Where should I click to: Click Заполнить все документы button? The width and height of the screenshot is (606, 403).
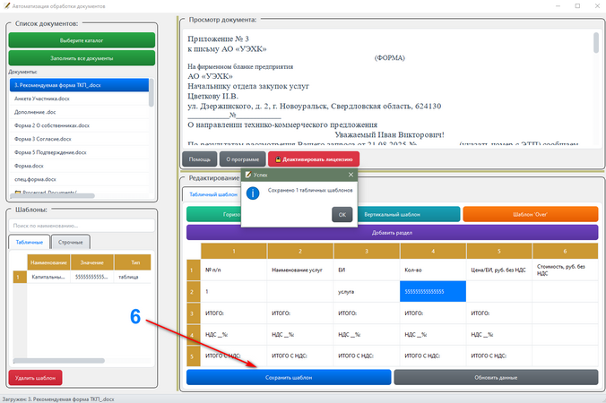pyautogui.click(x=82, y=58)
